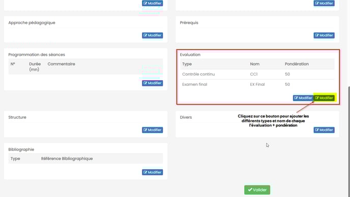This screenshot has height=197, width=350.
Task: Click the 'Approche pédagogique' heading
Action: tap(32, 23)
